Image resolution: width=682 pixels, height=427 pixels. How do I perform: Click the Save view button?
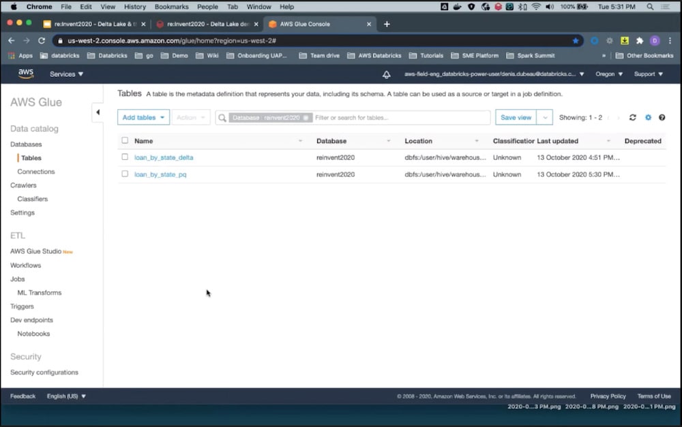click(x=516, y=118)
